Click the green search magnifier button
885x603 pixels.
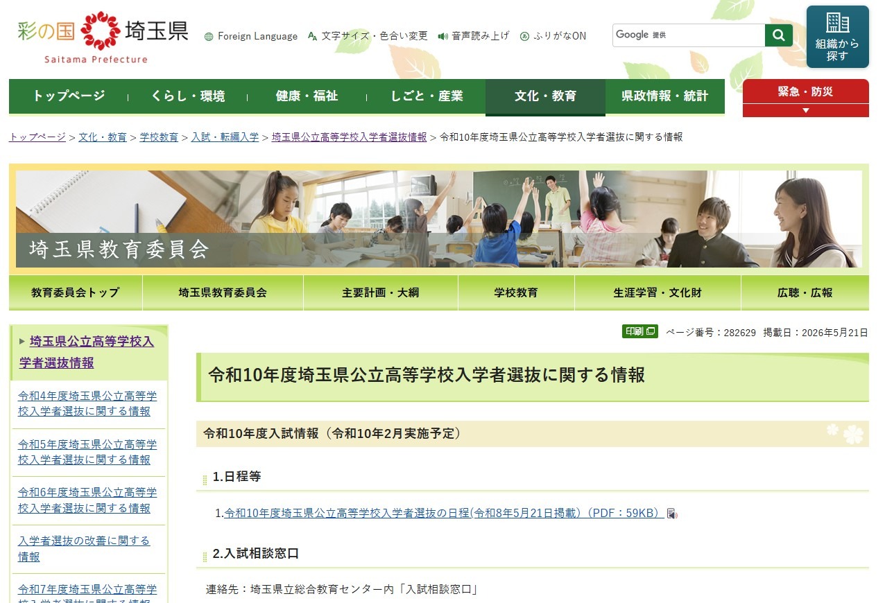pyautogui.click(x=779, y=35)
